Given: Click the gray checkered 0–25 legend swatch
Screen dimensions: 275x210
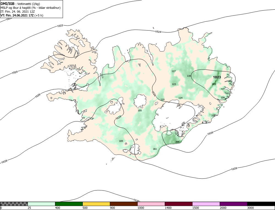Looking at the screenshot, I should tap(14, 204).
